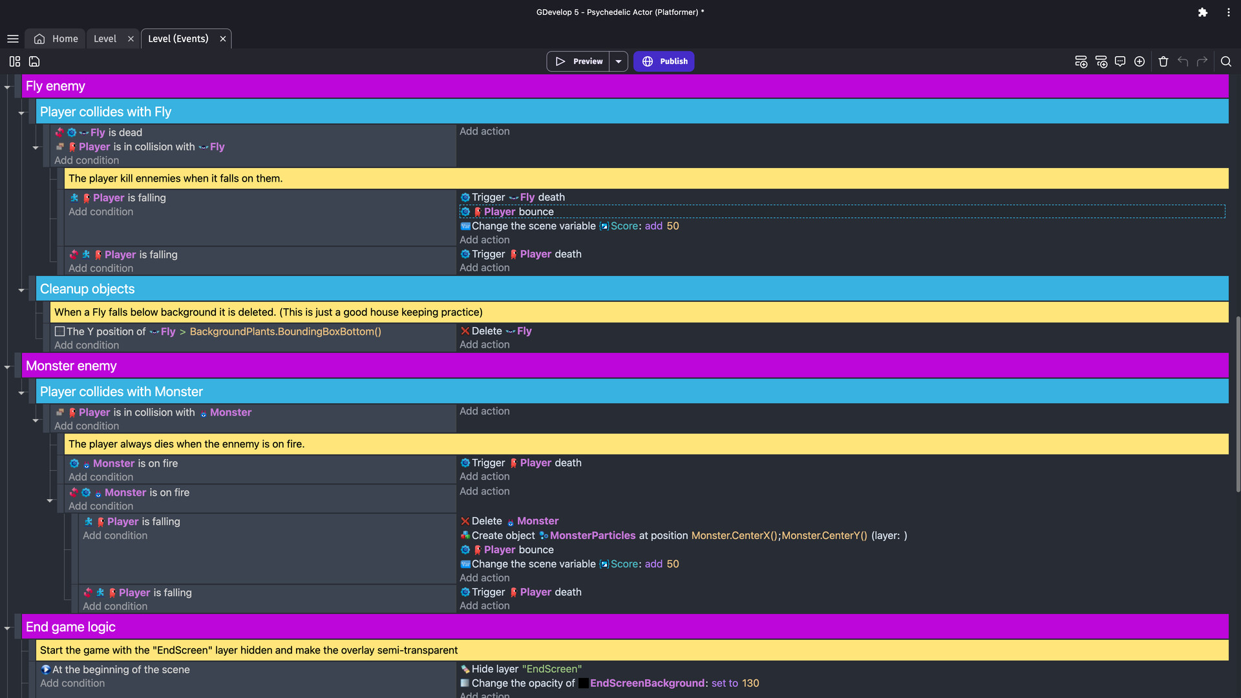Select the undo icon in toolbar
Viewport: 1241px width, 698px height.
pos(1184,61)
